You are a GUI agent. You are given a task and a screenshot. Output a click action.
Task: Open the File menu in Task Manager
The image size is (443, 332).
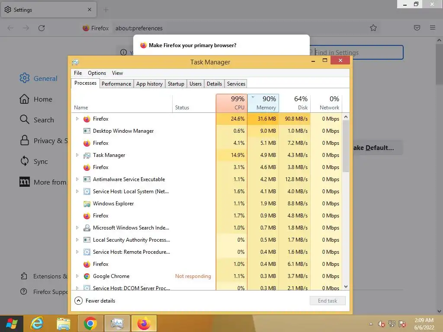78,73
